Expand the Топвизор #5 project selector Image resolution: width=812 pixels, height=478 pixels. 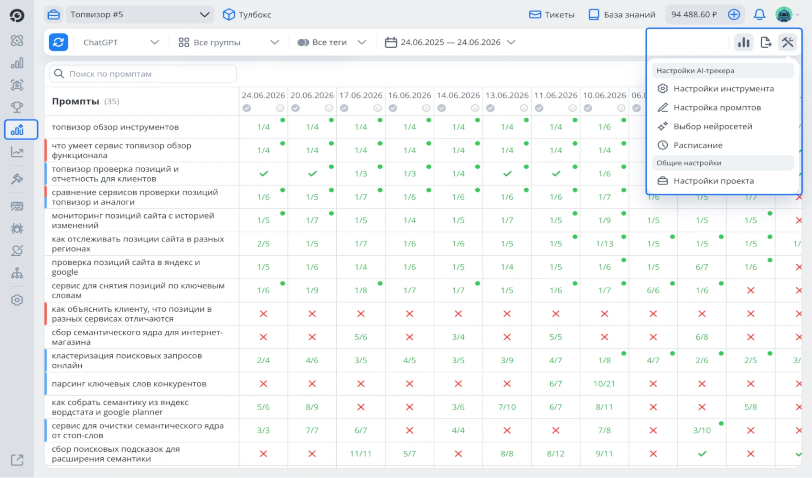click(x=139, y=15)
